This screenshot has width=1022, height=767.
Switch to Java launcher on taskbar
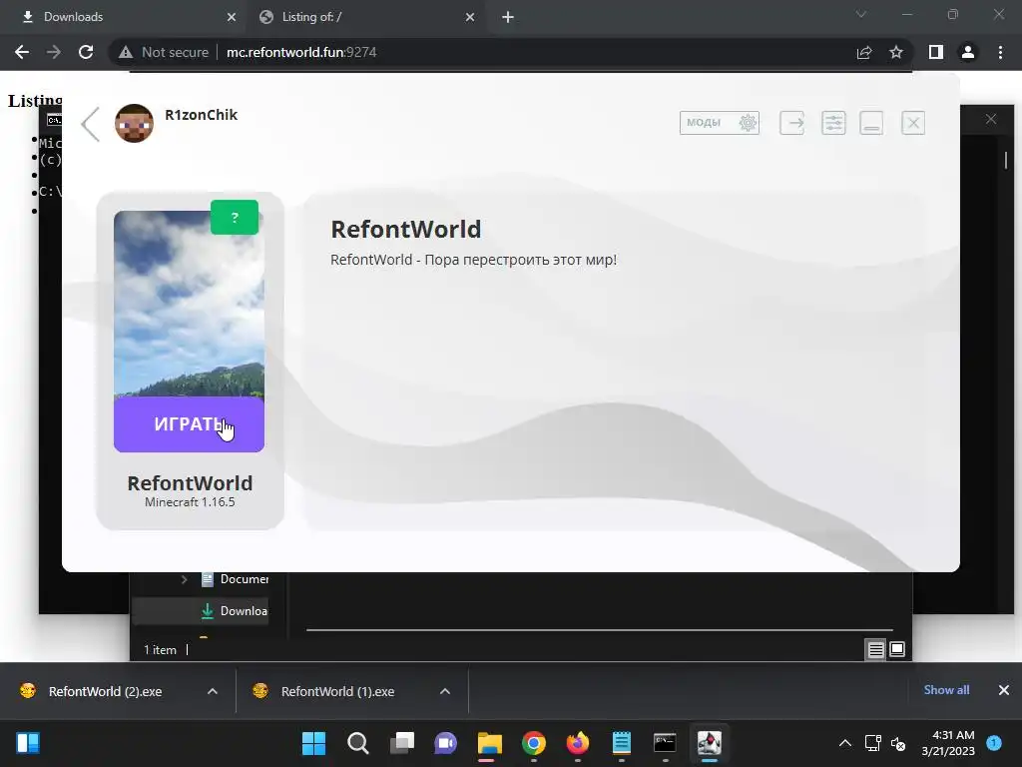point(710,743)
